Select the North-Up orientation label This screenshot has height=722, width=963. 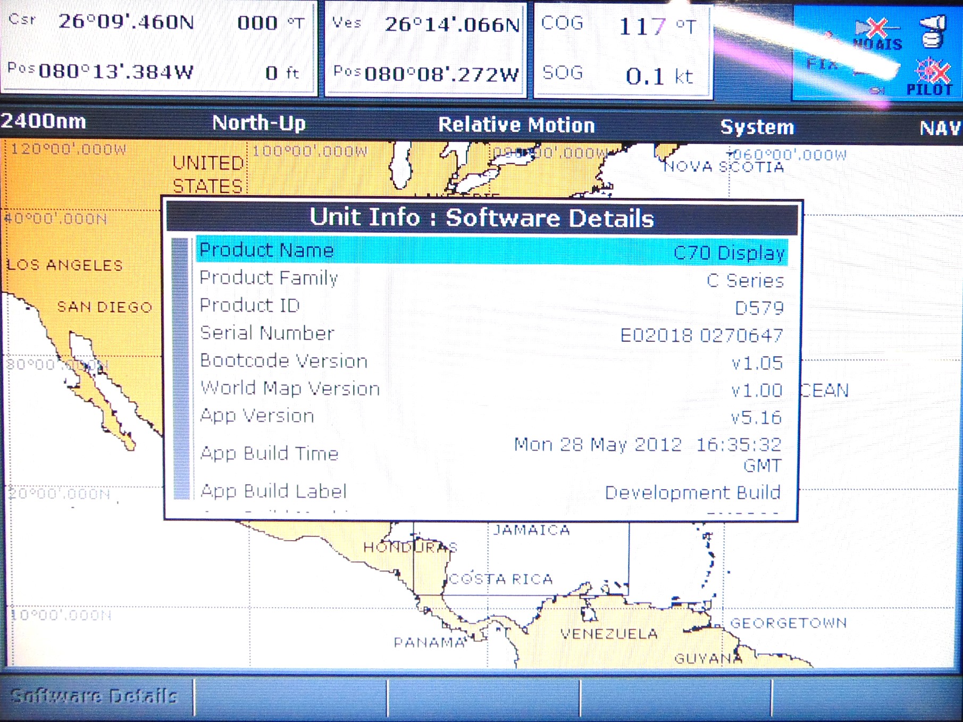[x=259, y=123]
